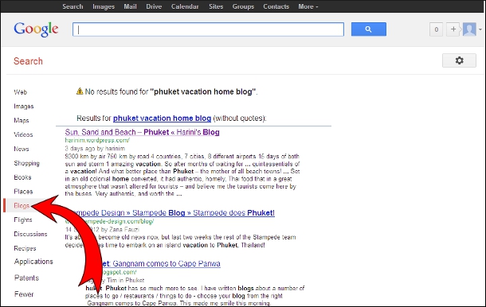
Task: Click the blue magnifier search button
Action: (x=369, y=29)
